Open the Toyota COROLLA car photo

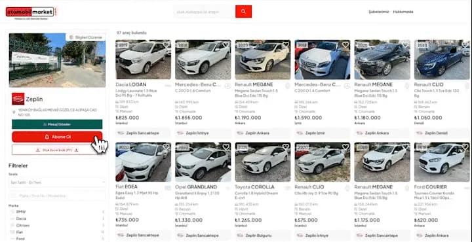pos(262,162)
